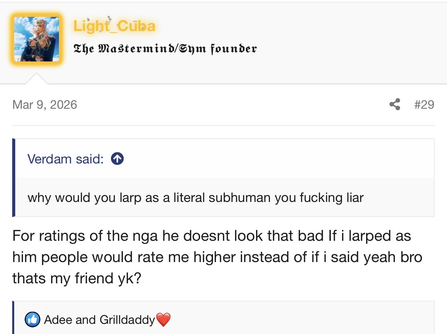This screenshot has width=447, height=334.
Task: Click the "The Mastermind/Sym founder" user title
Action: point(165,49)
